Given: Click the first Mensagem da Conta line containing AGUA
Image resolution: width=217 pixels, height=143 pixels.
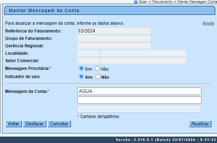Looking at the screenshot, I should click(139, 91).
